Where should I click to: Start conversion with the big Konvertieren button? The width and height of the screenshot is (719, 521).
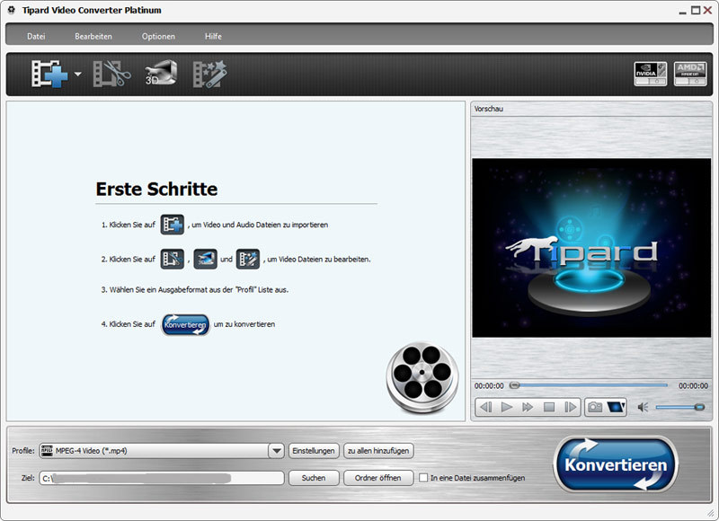click(616, 464)
